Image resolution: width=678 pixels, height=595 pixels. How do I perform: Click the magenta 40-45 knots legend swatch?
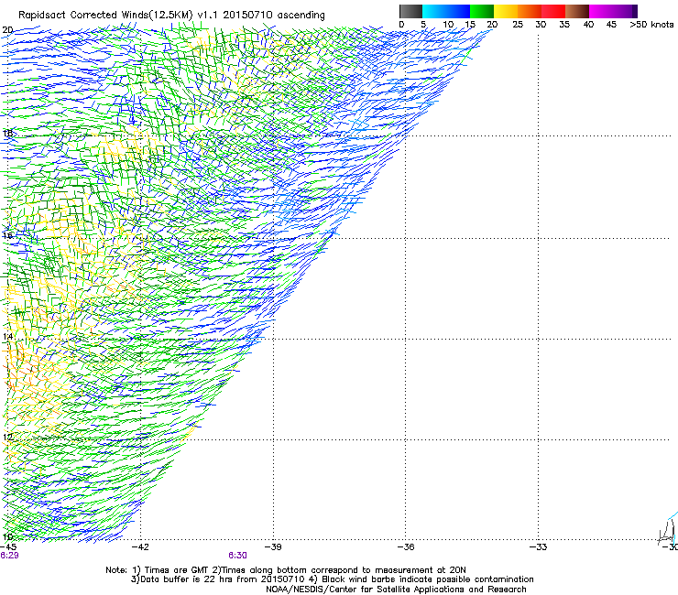601,11
